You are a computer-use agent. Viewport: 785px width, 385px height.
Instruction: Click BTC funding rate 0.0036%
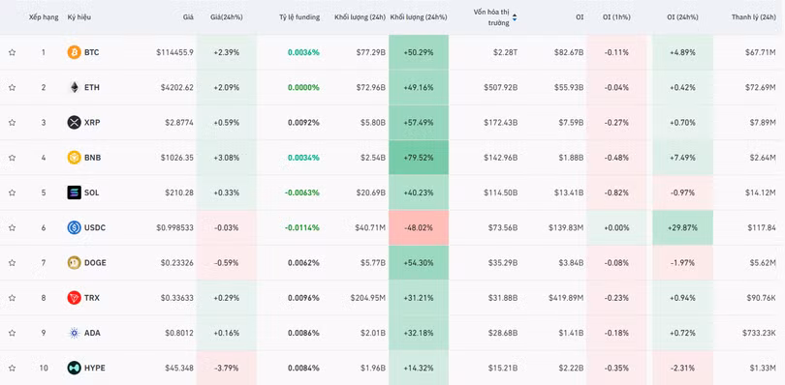pos(303,52)
